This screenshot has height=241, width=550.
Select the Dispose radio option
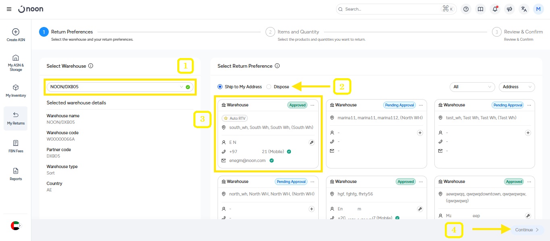point(269,87)
